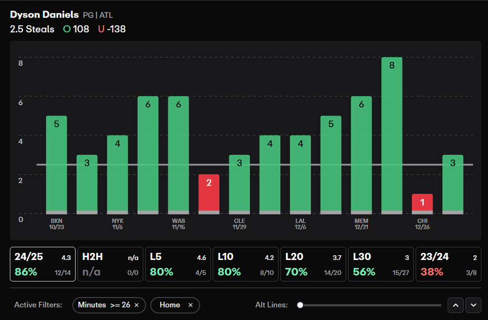Click the Alt Lines slider handle
This screenshot has height=320, width=488.
point(300,305)
